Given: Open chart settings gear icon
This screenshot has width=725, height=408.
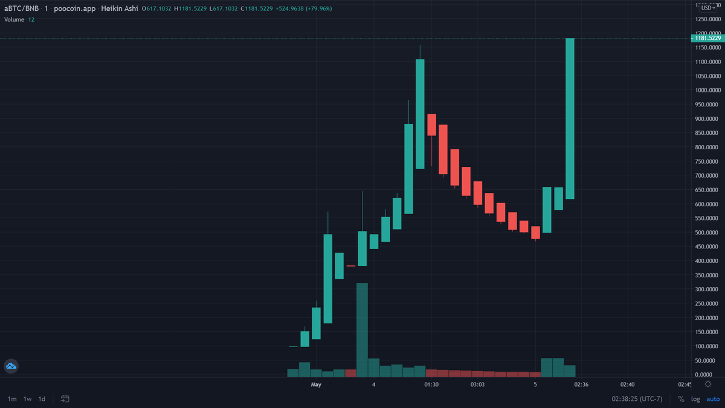Looking at the screenshot, I should pos(708,384).
